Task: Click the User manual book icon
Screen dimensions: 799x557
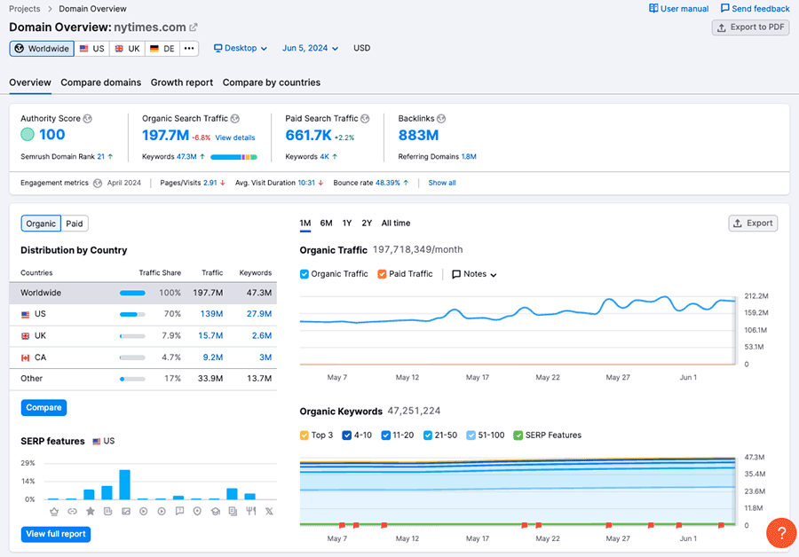Action: (x=653, y=8)
